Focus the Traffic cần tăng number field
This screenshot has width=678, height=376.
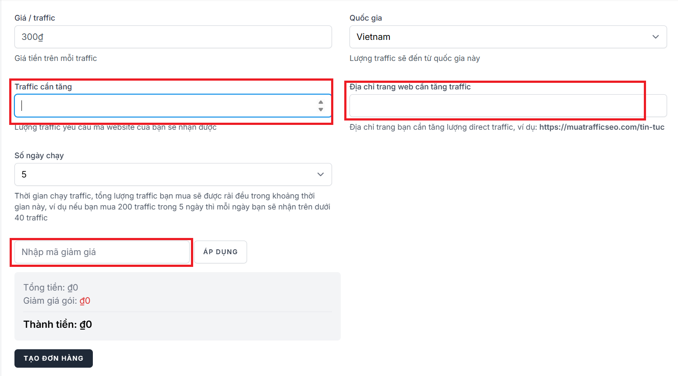point(173,106)
